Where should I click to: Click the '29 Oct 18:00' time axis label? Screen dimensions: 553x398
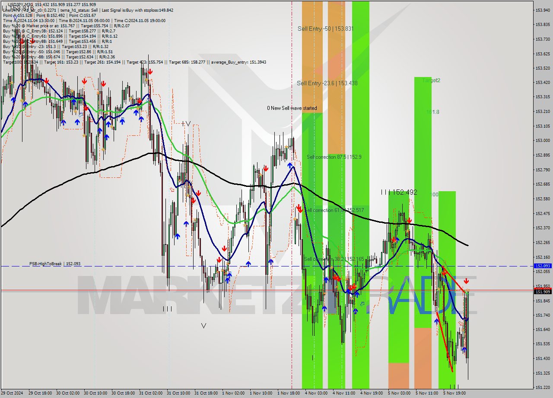40,393
